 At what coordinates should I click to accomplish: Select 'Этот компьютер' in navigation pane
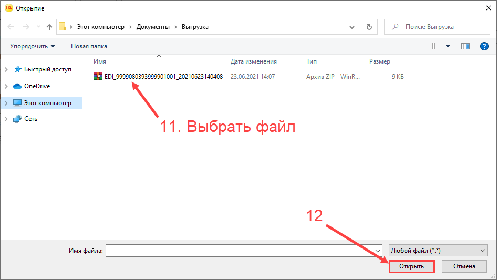point(47,103)
